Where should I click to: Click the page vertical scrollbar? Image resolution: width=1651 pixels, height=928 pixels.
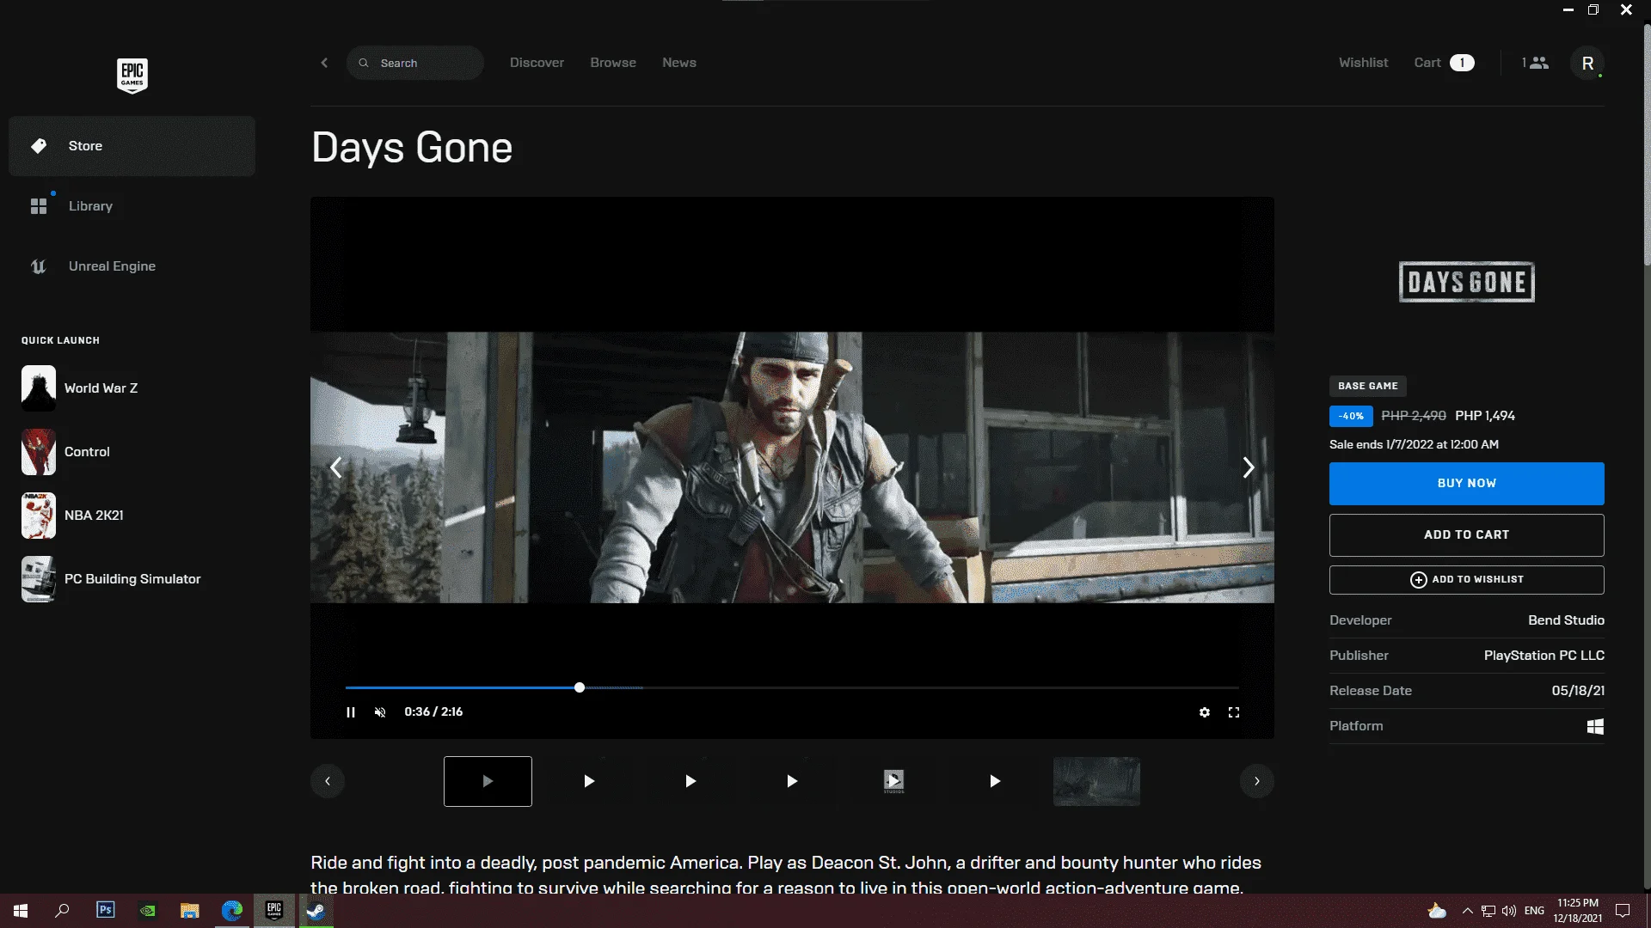point(1647,146)
